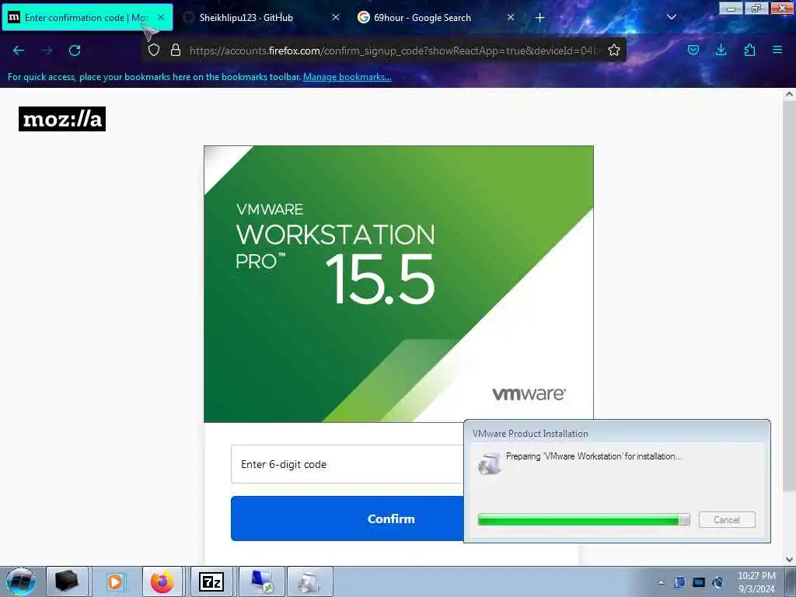Open the Pocket save icon
This screenshot has width=796, height=597.
pyautogui.click(x=693, y=50)
